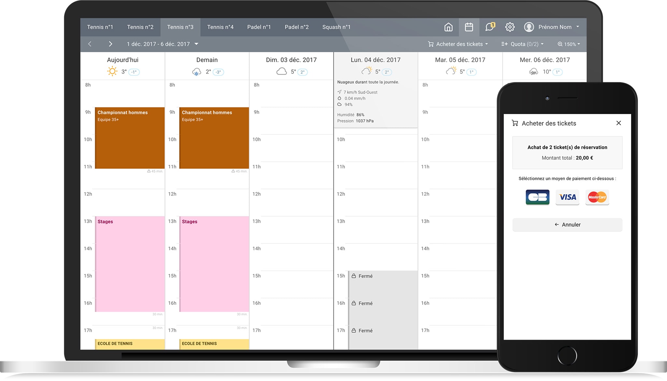This screenshot has height=381, width=667.
Task: Open Championnat hommes event on Aujourd'hui
Action: [x=130, y=138]
